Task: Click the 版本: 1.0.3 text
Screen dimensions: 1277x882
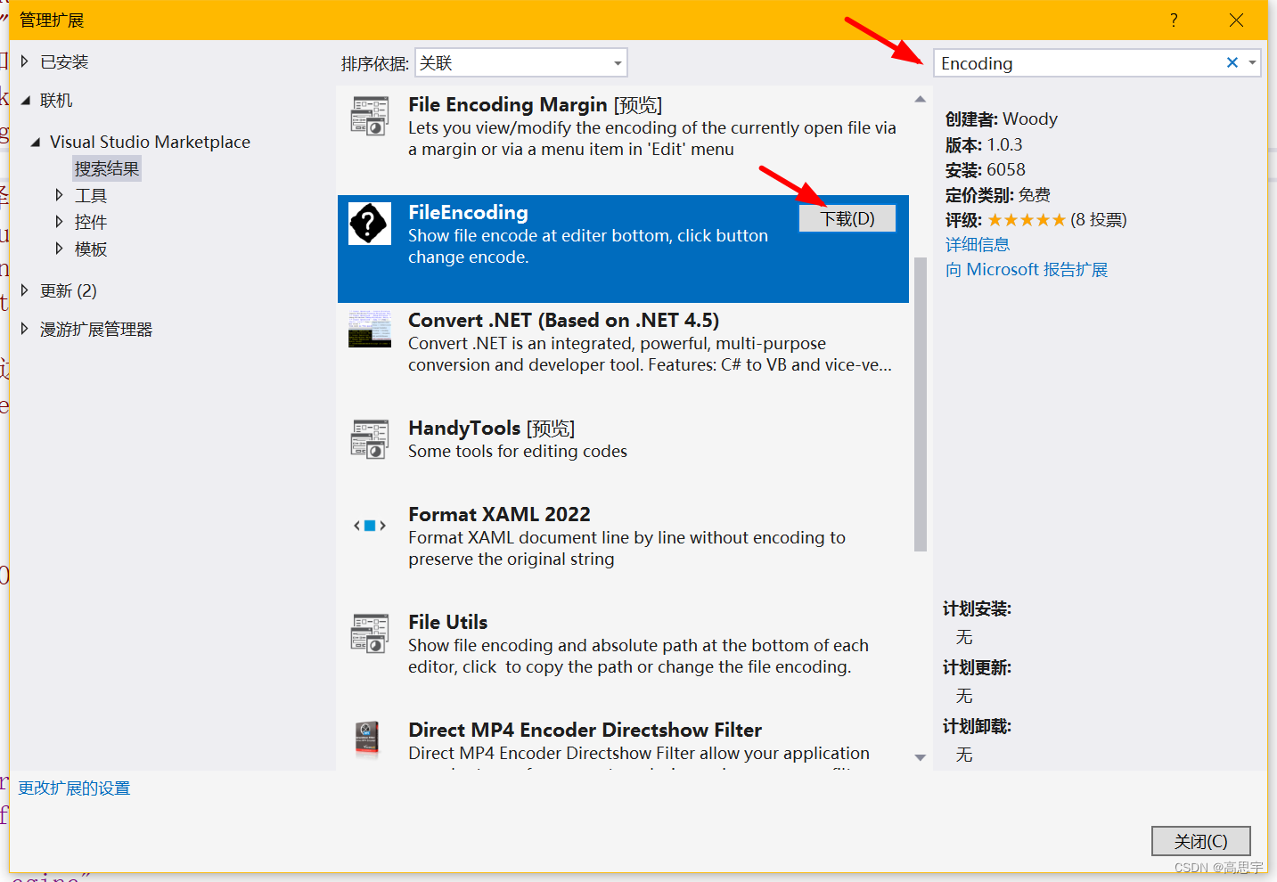Action: click(x=984, y=144)
